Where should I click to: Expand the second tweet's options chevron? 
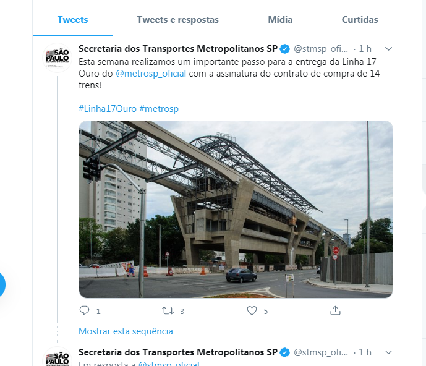388,352
